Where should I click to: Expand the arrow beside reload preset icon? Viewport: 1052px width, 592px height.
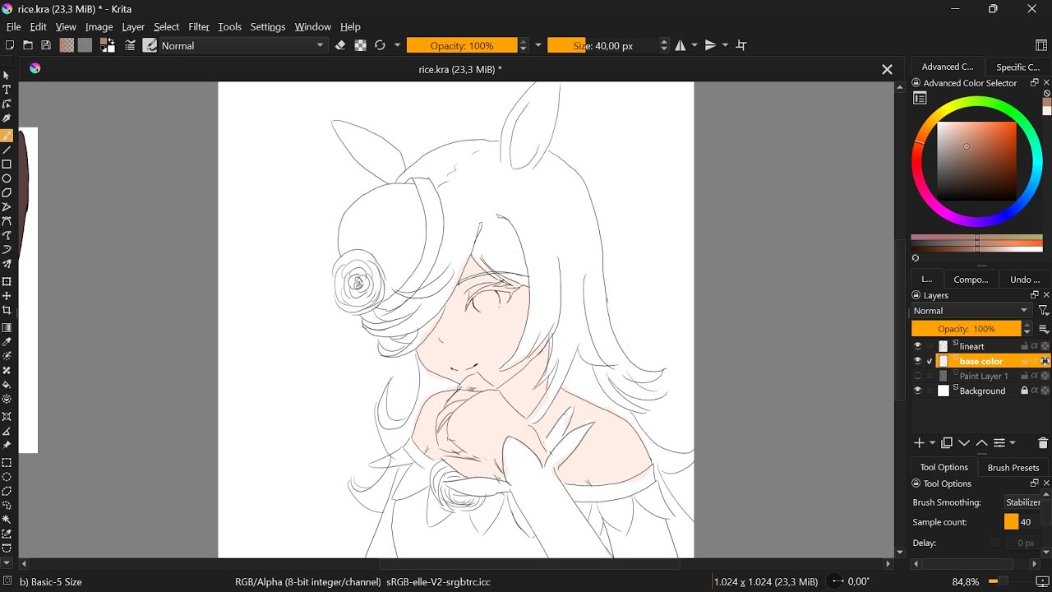pos(398,46)
